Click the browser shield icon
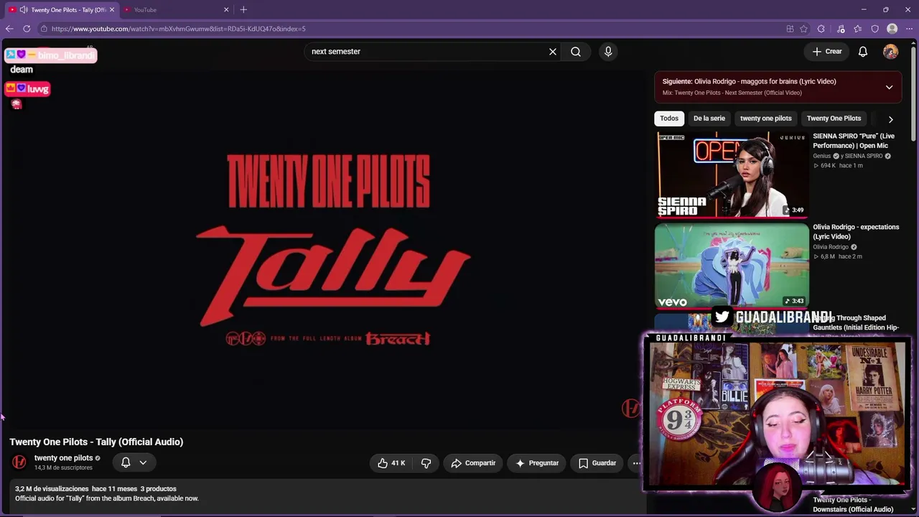 (x=875, y=29)
